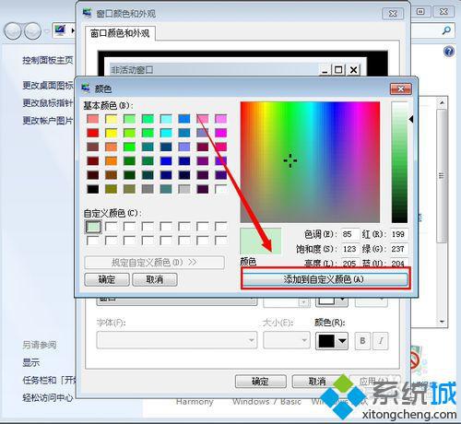
Task: Click the forward navigation arrow button
Action: (x=32, y=31)
